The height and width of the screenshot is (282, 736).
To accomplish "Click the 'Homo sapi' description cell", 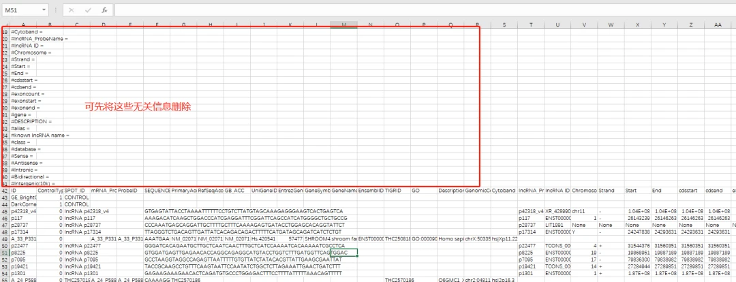I will (x=450, y=239).
